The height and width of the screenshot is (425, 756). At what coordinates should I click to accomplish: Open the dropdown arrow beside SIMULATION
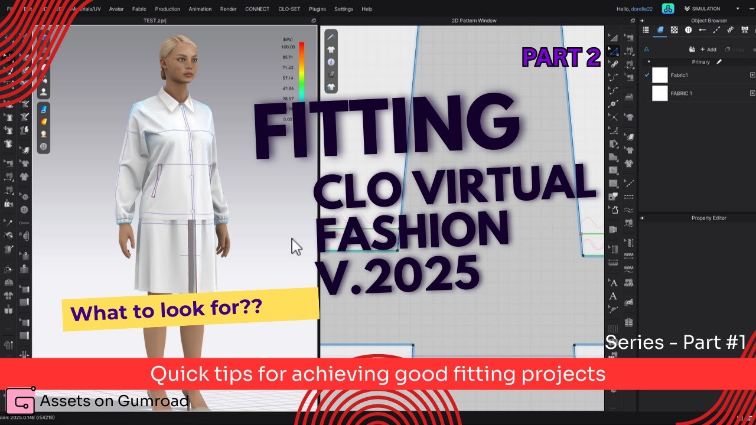point(738,9)
